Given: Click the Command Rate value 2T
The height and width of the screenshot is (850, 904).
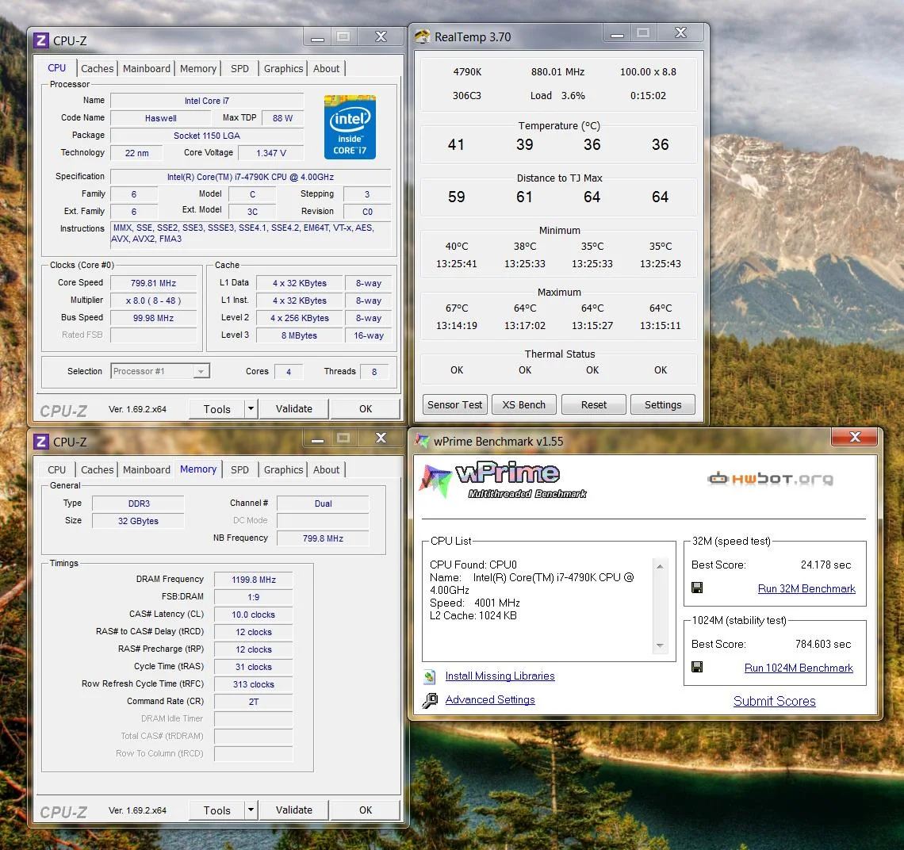Looking at the screenshot, I should pos(254,702).
